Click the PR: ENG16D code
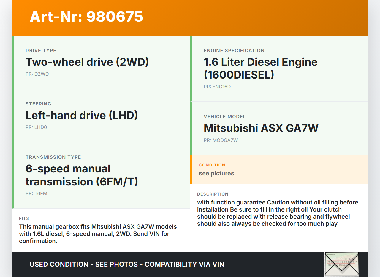The image size is (380, 277). (x=217, y=87)
